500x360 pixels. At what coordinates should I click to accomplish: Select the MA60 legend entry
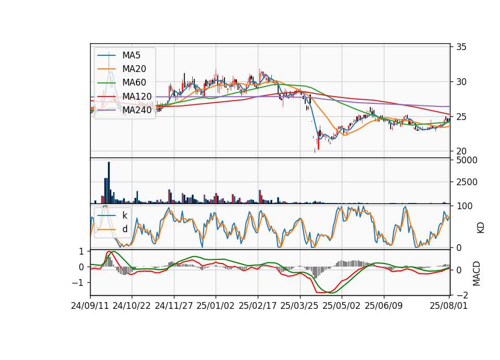tap(134, 82)
